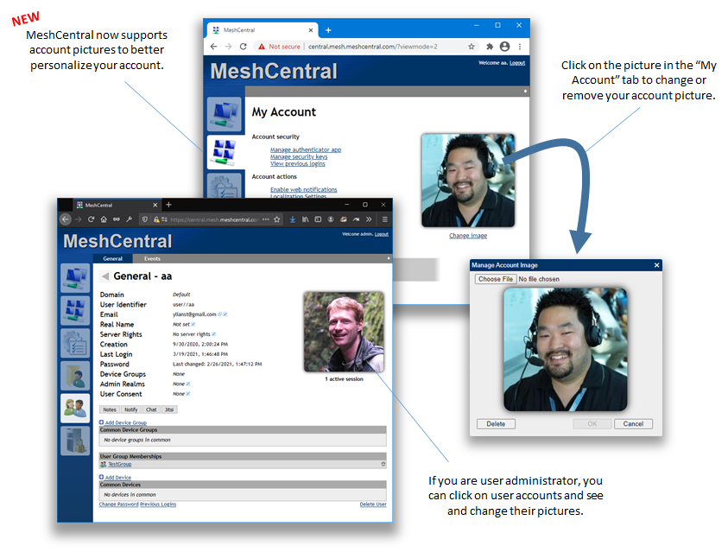Click Change image link
The width and height of the screenshot is (728, 552).
pyautogui.click(x=468, y=236)
